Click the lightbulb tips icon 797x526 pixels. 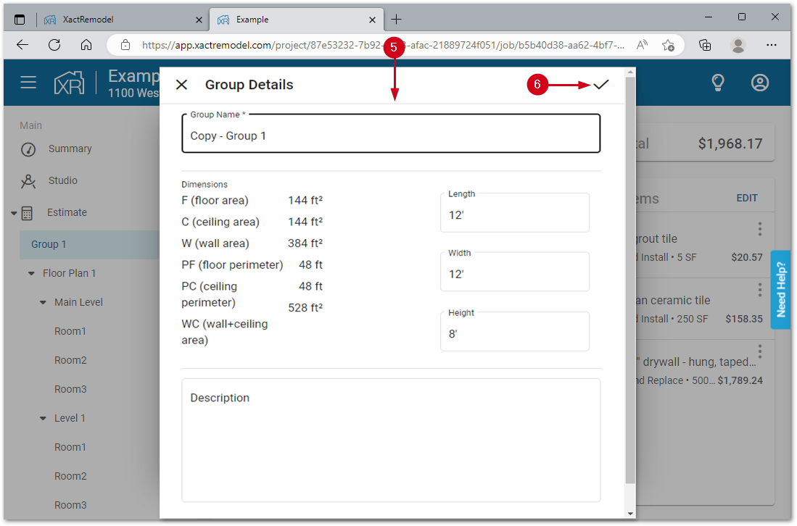click(x=717, y=83)
